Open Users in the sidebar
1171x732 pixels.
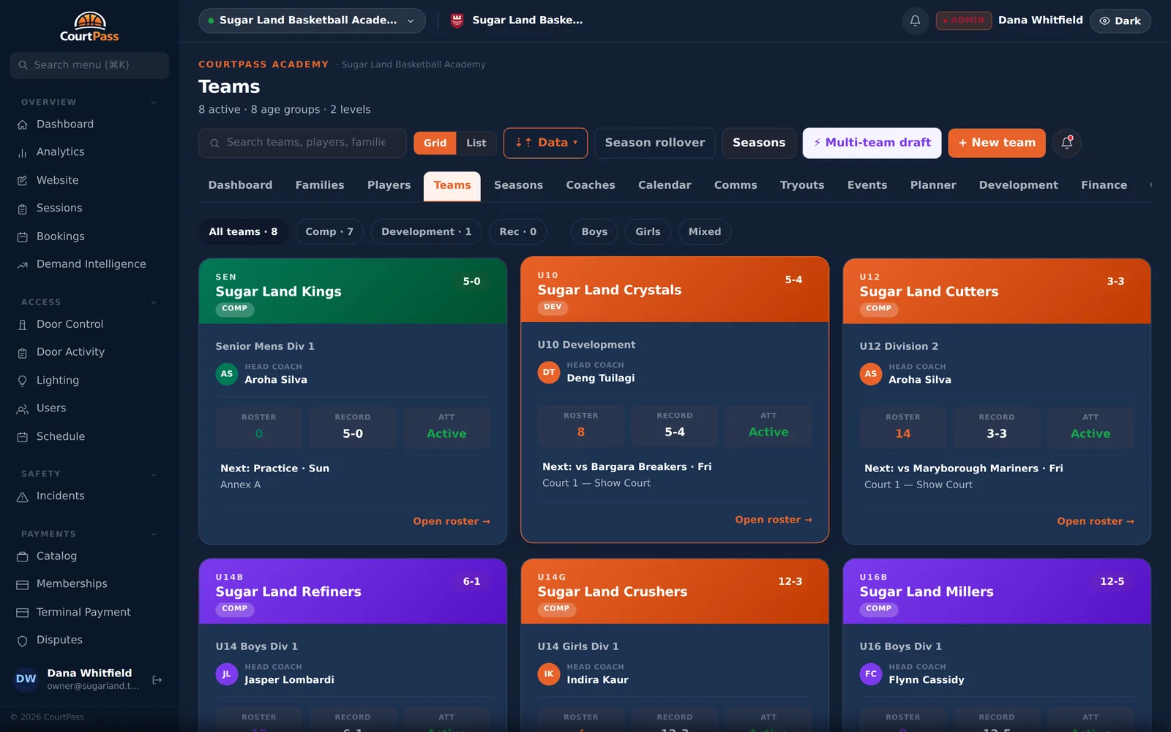pos(51,408)
